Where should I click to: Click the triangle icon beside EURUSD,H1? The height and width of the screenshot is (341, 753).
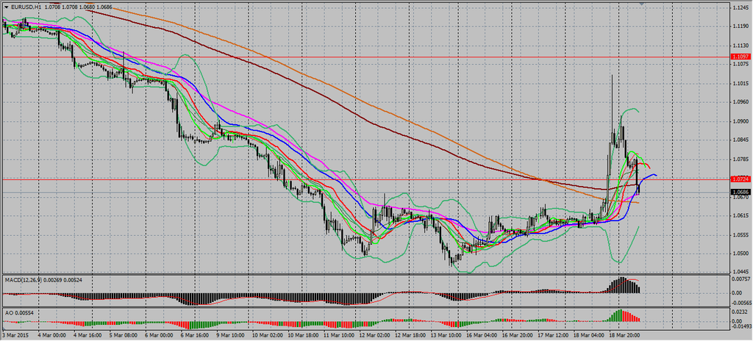[5, 5]
